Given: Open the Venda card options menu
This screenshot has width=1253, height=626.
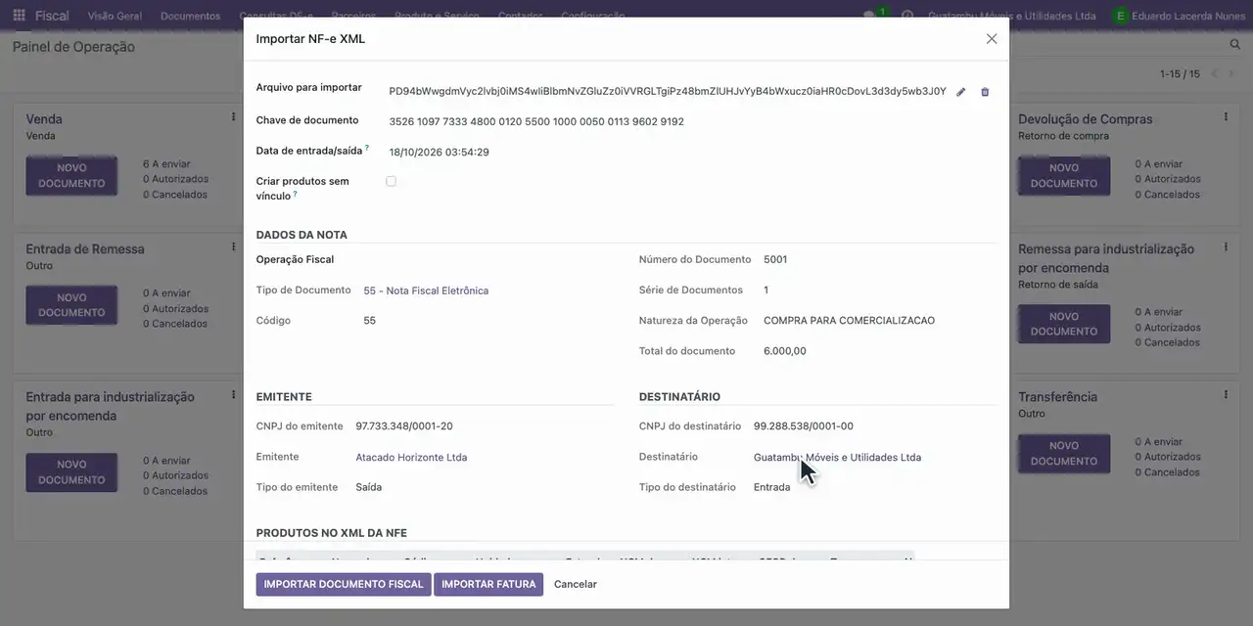Looking at the screenshot, I should [x=233, y=117].
